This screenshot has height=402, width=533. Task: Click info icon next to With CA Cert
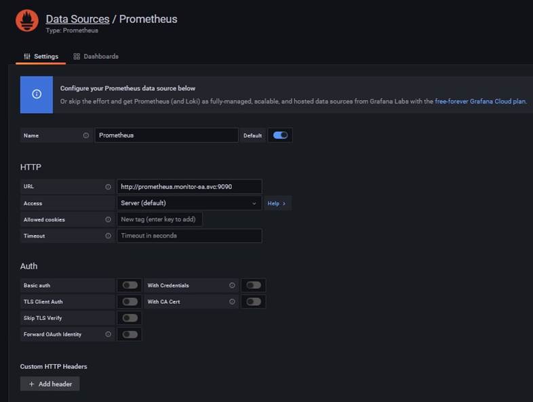(233, 302)
